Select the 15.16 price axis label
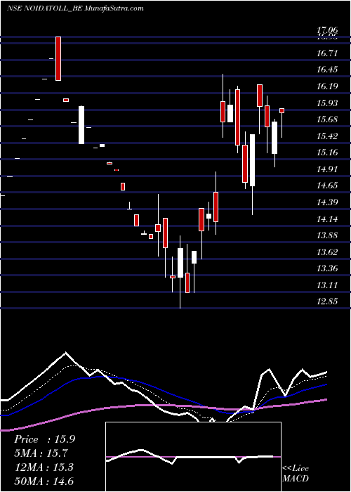Screen dimensions: 351x492 (x=327, y=153)
